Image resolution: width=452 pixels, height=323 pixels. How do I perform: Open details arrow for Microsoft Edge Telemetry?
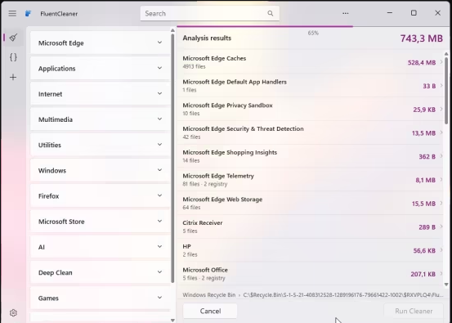point(441,180)
